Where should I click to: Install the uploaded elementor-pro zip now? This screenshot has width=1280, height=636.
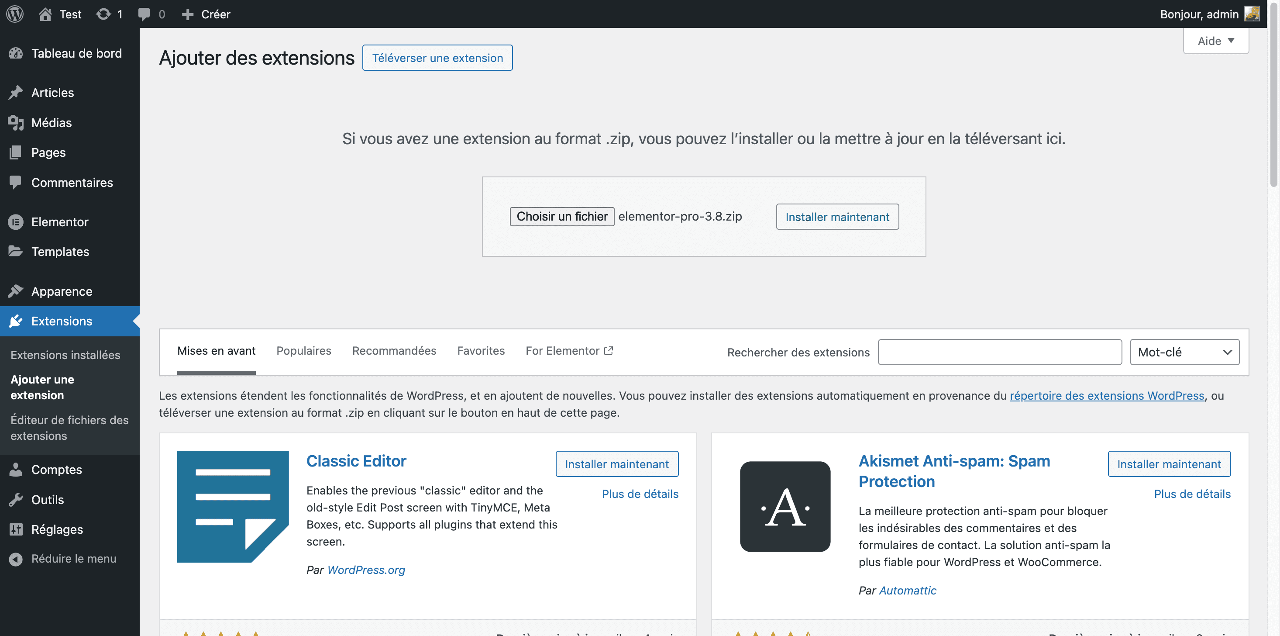point(837,217)
